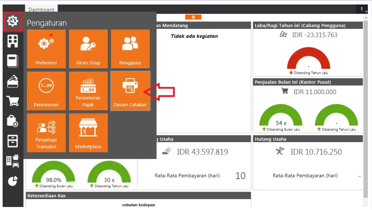The image size is (372, 210).
Task: Click the Pengaturan menu title
Action: coord(47,23)
